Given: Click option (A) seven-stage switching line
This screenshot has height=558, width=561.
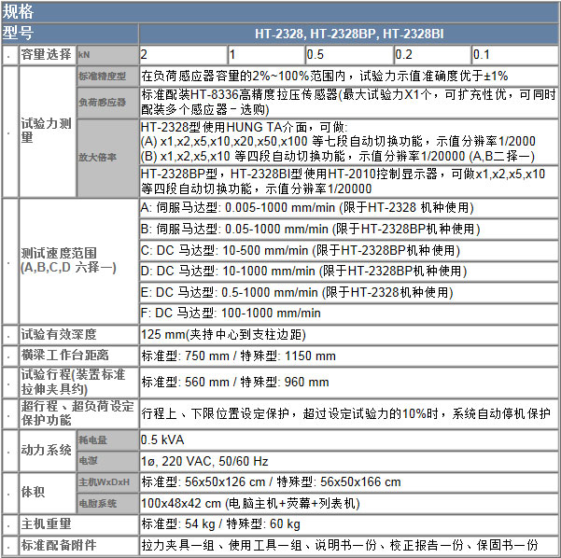Looking at the screenshot, I should pos(338,141).
